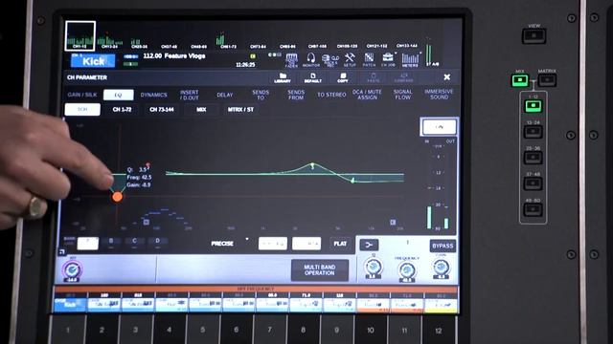Screen dimensions: 613x344
Task: Open the EQ Library folder icon
Action: click(283, 77)
